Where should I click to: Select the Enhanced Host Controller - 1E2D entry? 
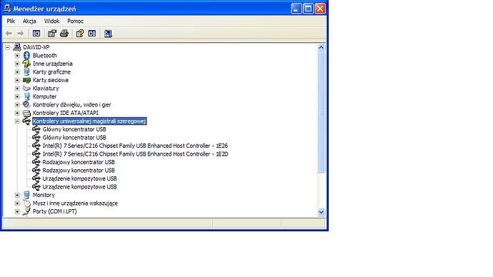(x=135, y=154)
